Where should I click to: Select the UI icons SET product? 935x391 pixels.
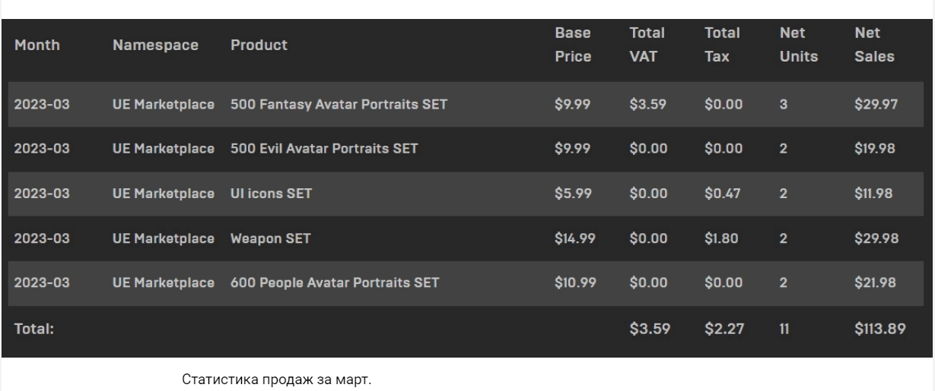tap(272, 194)
